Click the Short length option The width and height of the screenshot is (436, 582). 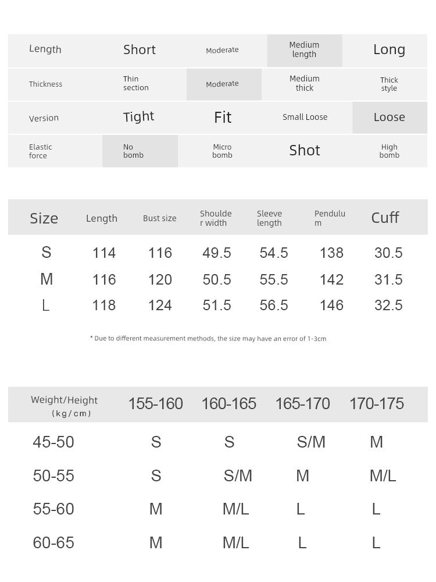pyautogui.click(x=140, y=49)
